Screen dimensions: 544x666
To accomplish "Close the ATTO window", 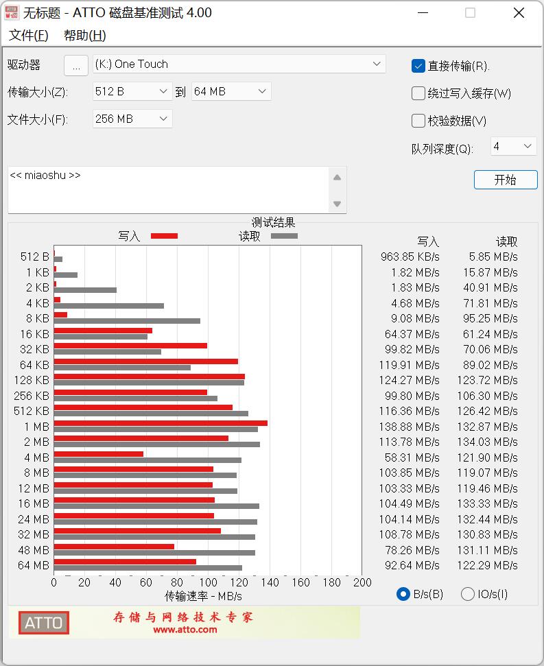I will tap(519, 13).
